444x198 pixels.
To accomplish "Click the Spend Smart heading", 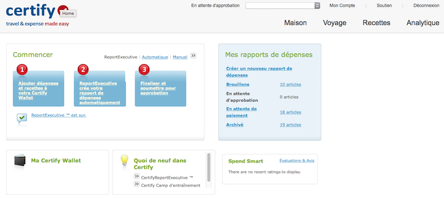I will click(246, 161).
